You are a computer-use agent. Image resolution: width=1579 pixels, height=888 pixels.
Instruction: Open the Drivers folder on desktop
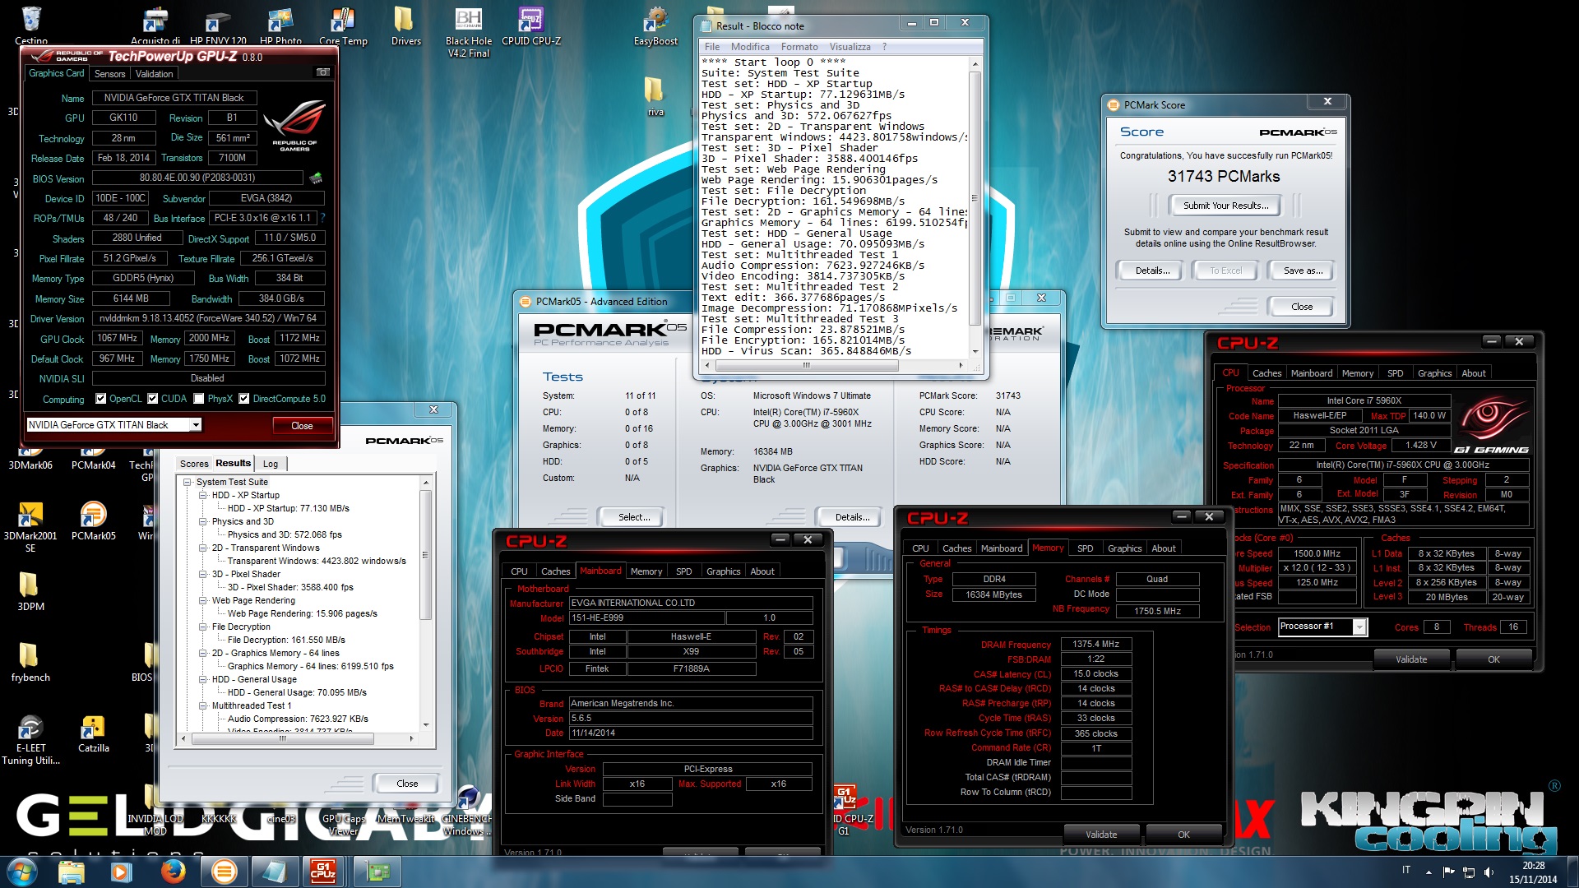pos(405,25)
